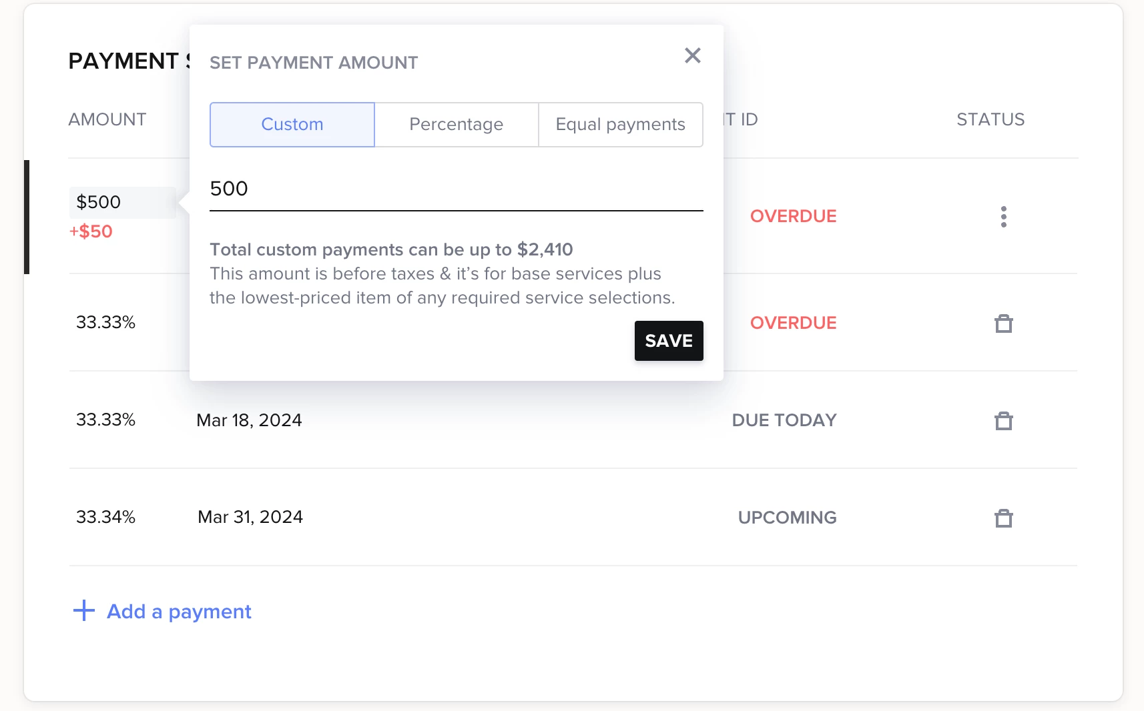Close the Set Payment Amount popup

coord(692,55)
